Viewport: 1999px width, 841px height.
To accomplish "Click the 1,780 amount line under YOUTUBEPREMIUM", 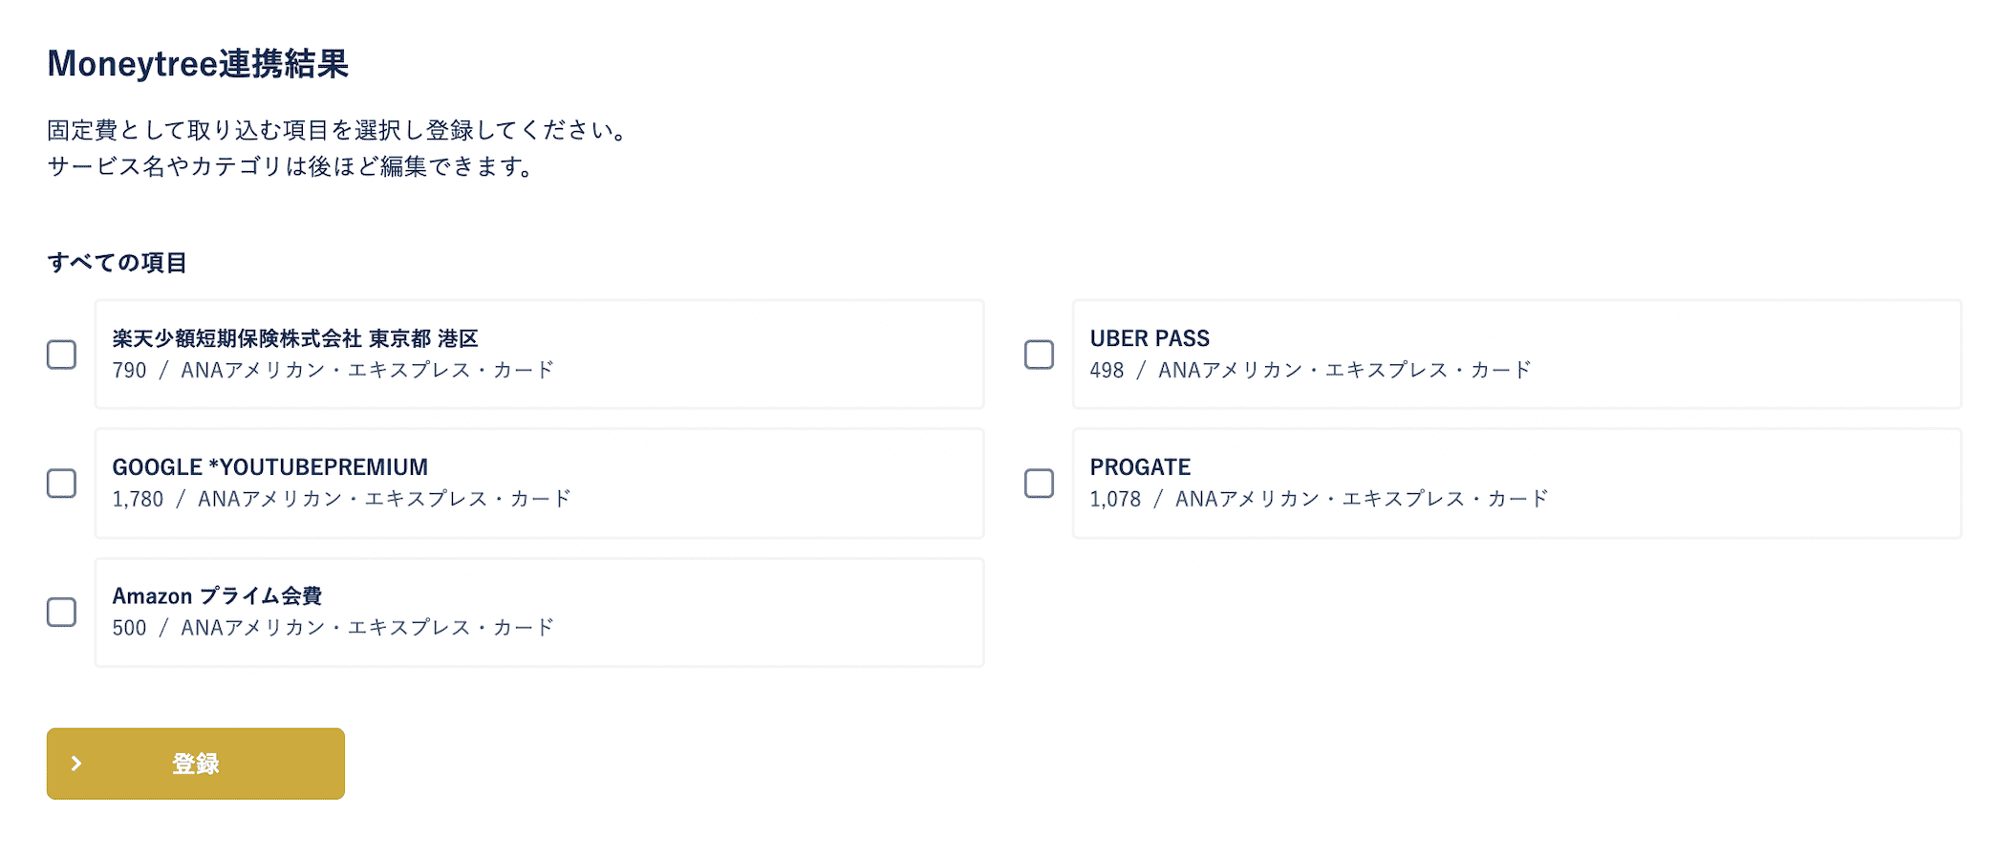I will pyautogui.click(x=341, y=499).
